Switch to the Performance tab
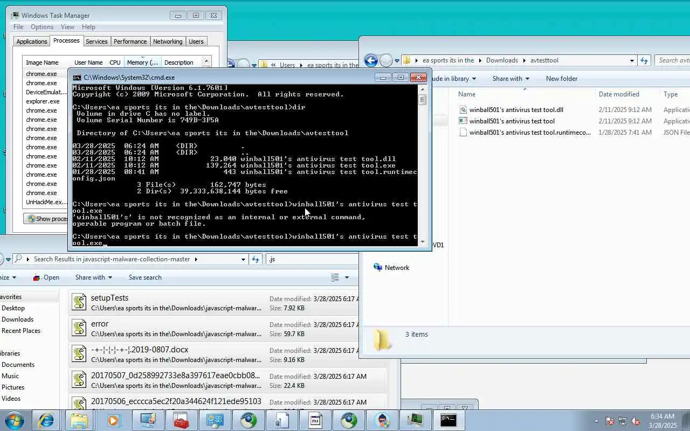The image size is (690, 431). pyautogui.click(x=130, y=41)
